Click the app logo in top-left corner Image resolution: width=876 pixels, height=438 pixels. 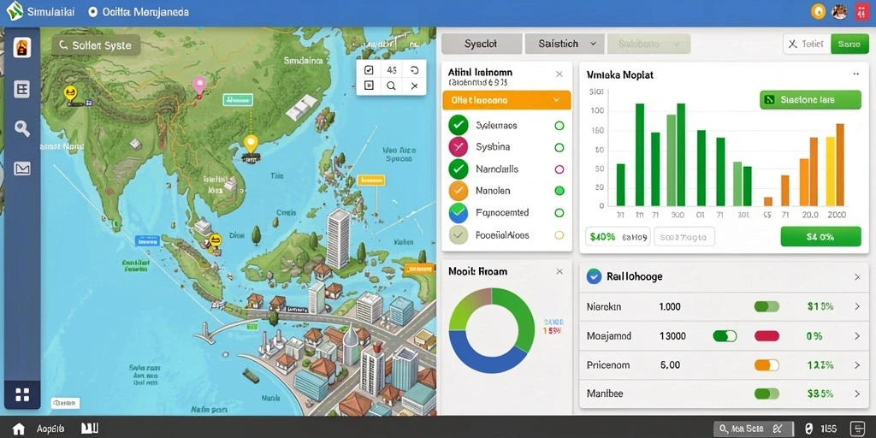coord(15,10)
